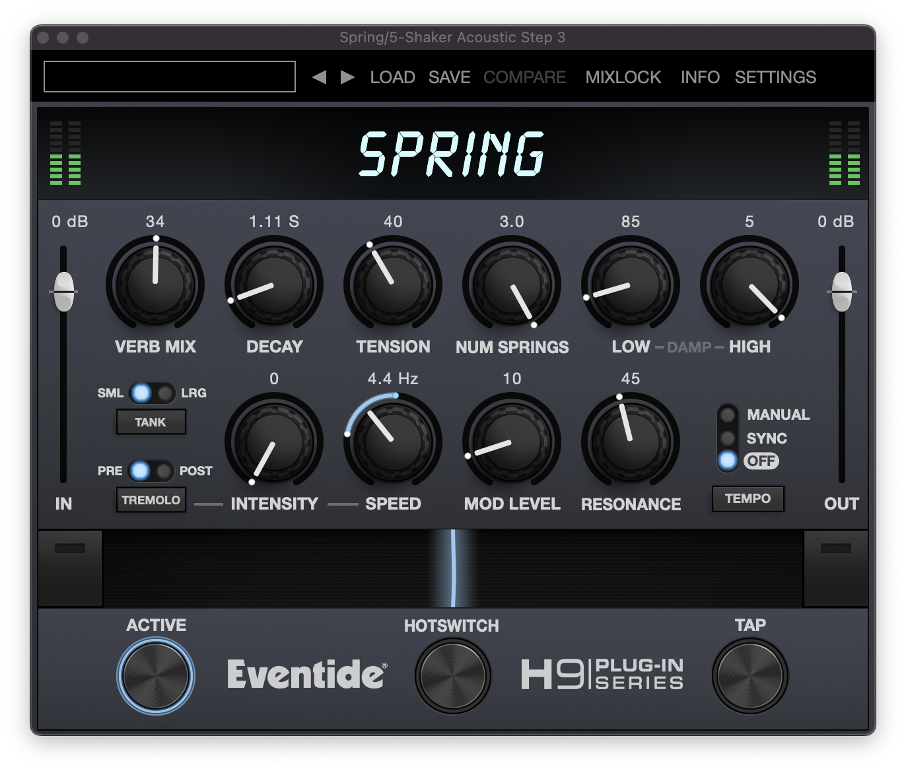The image size is (906, 771).
Task: Click the Speed value 4.4 Hz
Action: (x=393, y=379)
